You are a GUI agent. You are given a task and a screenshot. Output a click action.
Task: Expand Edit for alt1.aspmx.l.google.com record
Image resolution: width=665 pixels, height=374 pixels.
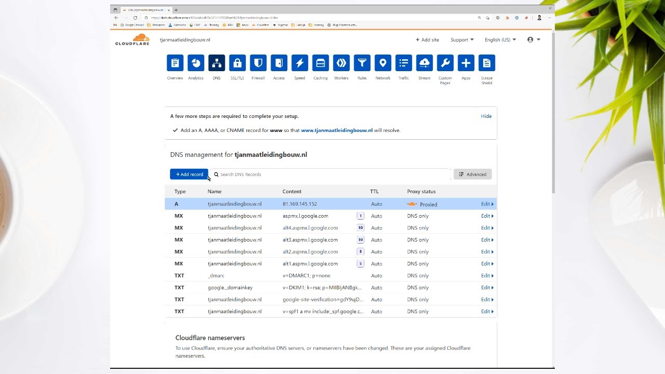click(487, 264)
